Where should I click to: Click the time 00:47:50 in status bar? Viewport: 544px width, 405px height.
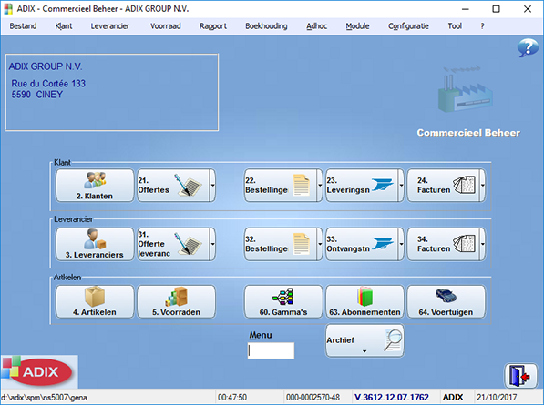click(232, 397)
